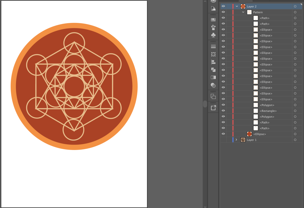Open the Gradient panel icon

[213, 77]
